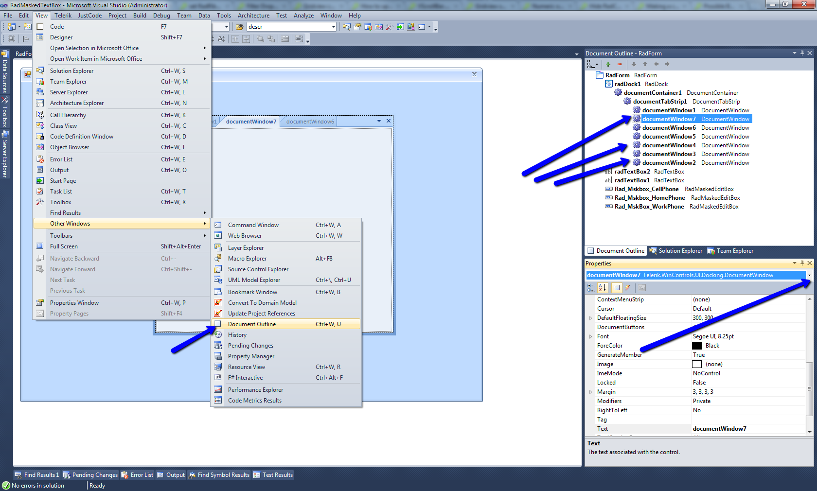Expand the Margin property node
This screenshot has height=491, width=817.
coord(591,392)
